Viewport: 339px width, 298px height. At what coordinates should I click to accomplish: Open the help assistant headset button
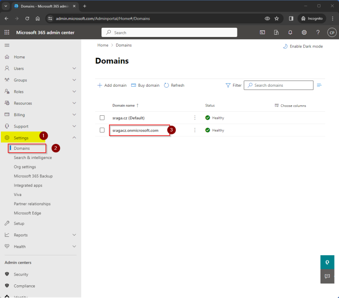coord(328,262)
